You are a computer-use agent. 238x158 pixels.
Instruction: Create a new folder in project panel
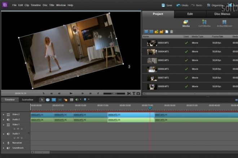161,32
